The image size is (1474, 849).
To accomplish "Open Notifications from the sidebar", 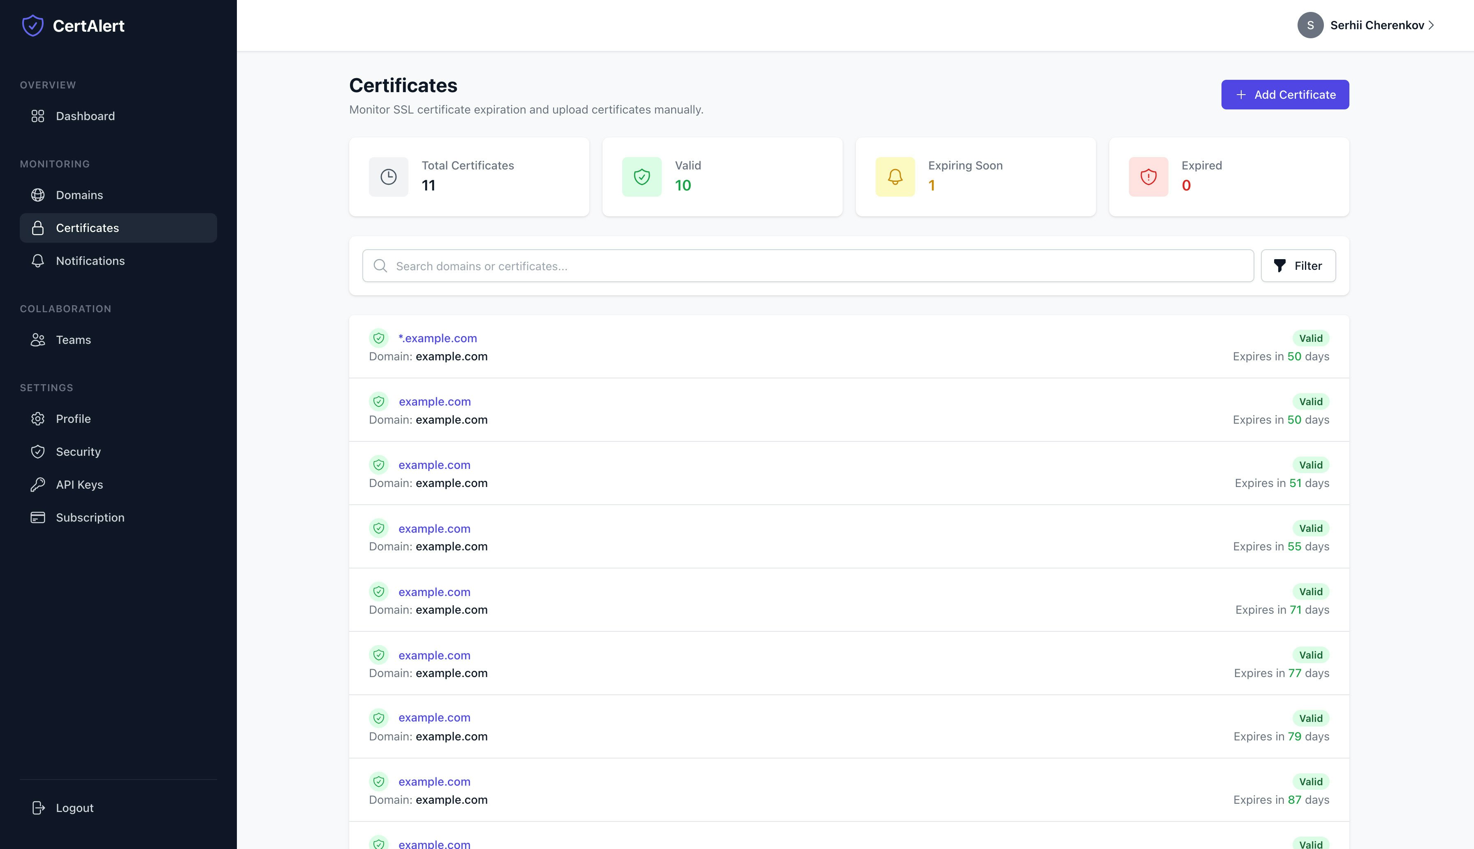I will (118, 261).
